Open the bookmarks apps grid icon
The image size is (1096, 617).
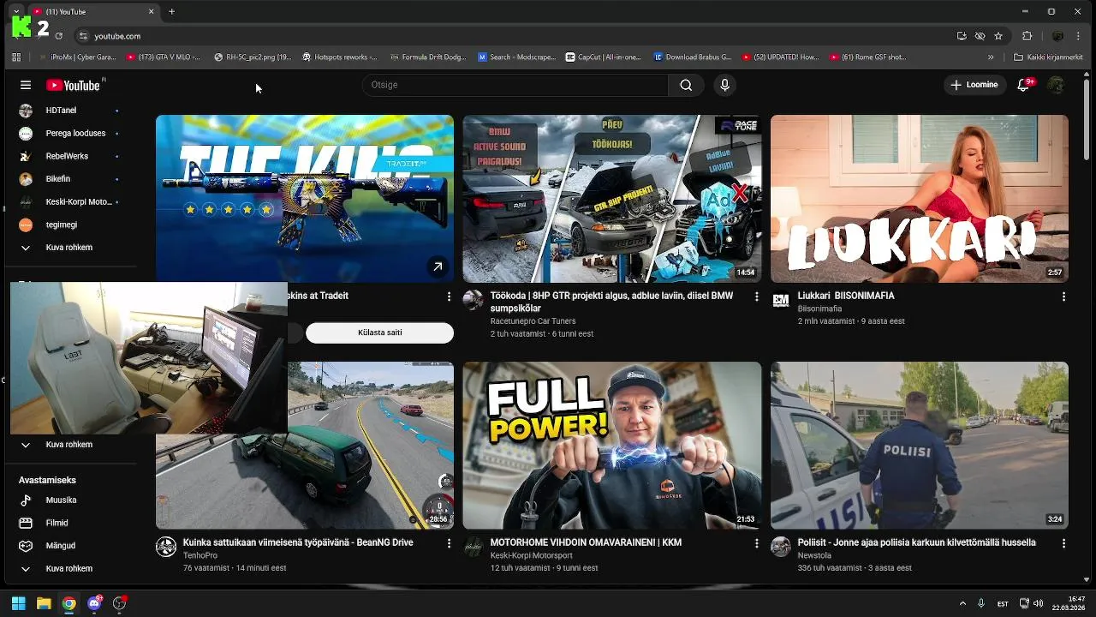(16, 57)
